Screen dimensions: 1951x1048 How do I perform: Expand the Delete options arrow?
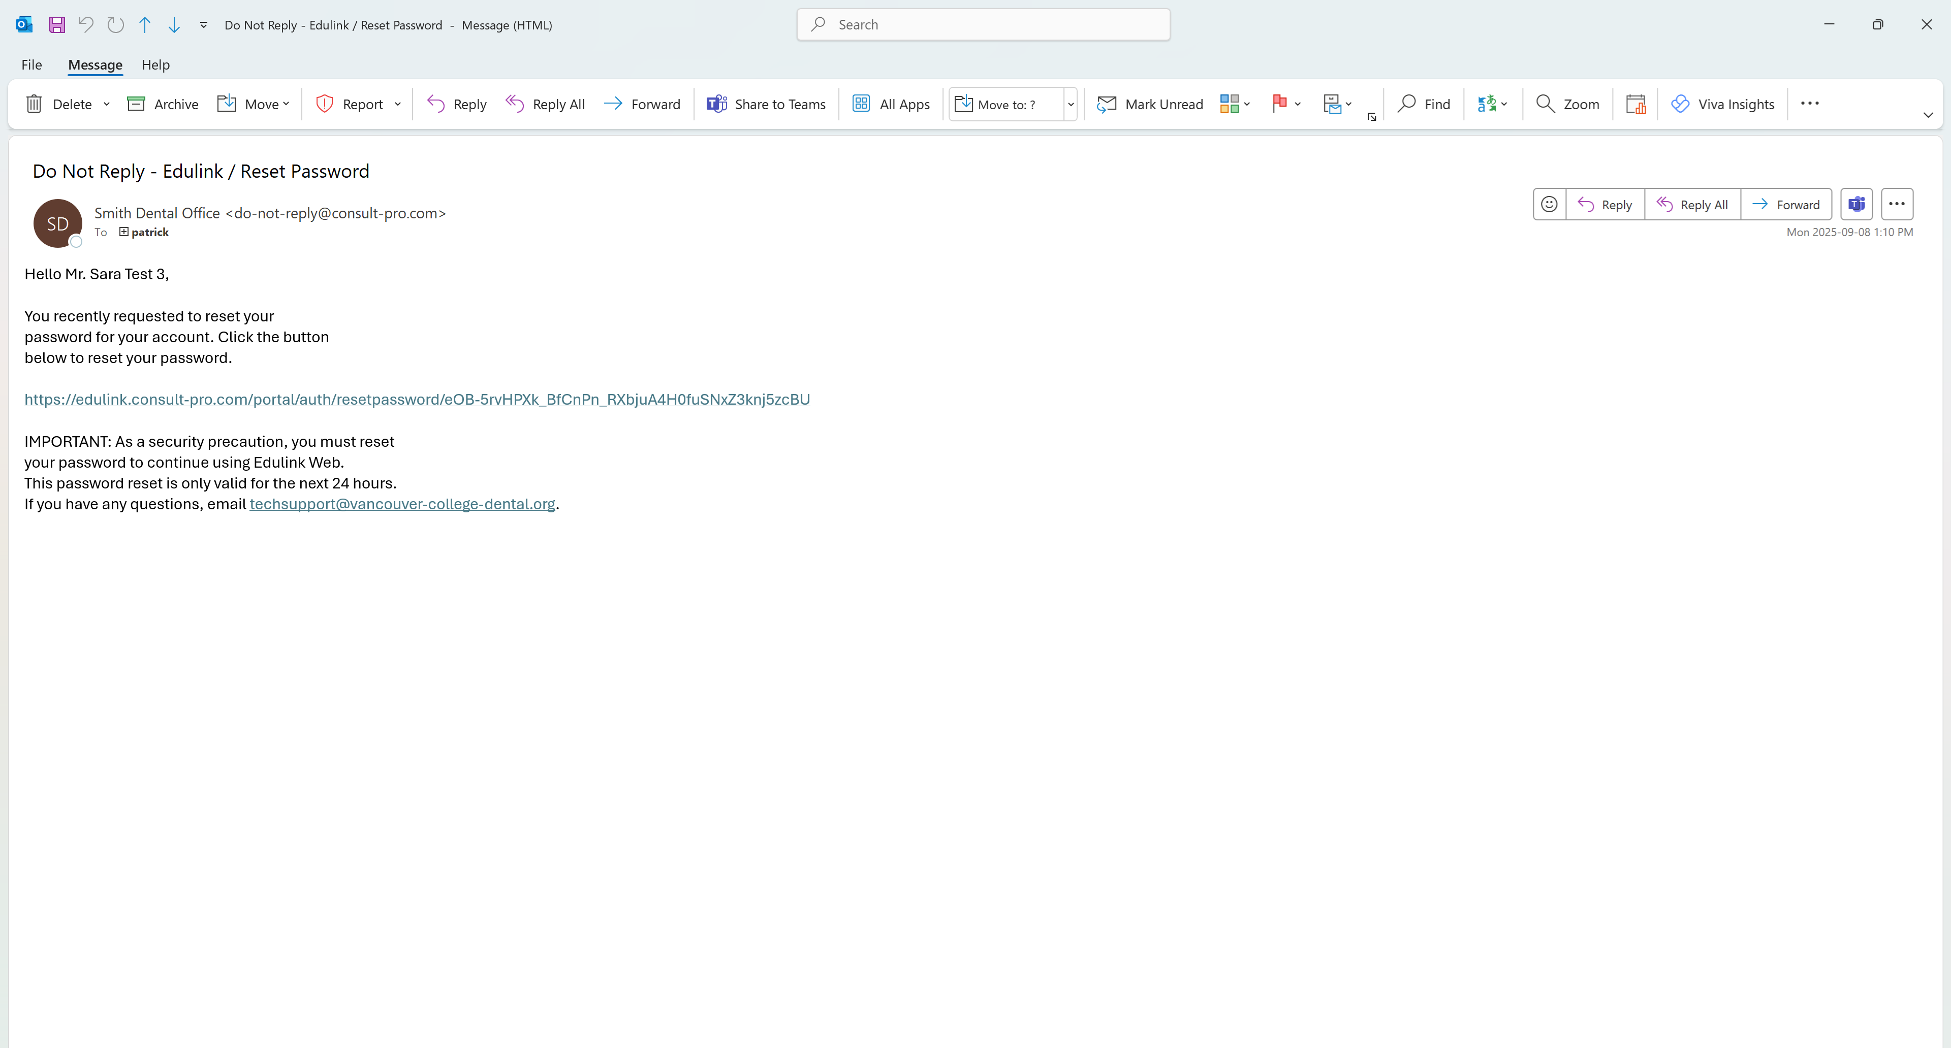[x=107, y=104]
